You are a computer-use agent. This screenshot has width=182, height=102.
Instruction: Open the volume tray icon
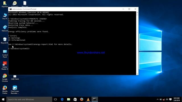167,99
